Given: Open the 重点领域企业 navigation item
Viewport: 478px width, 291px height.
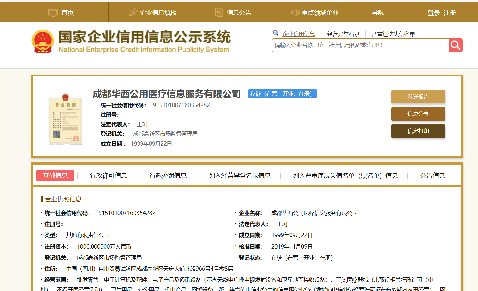Looking at the screenshot, I should 320,13.
